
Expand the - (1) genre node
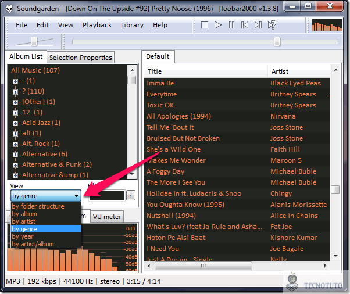point(15,81)
